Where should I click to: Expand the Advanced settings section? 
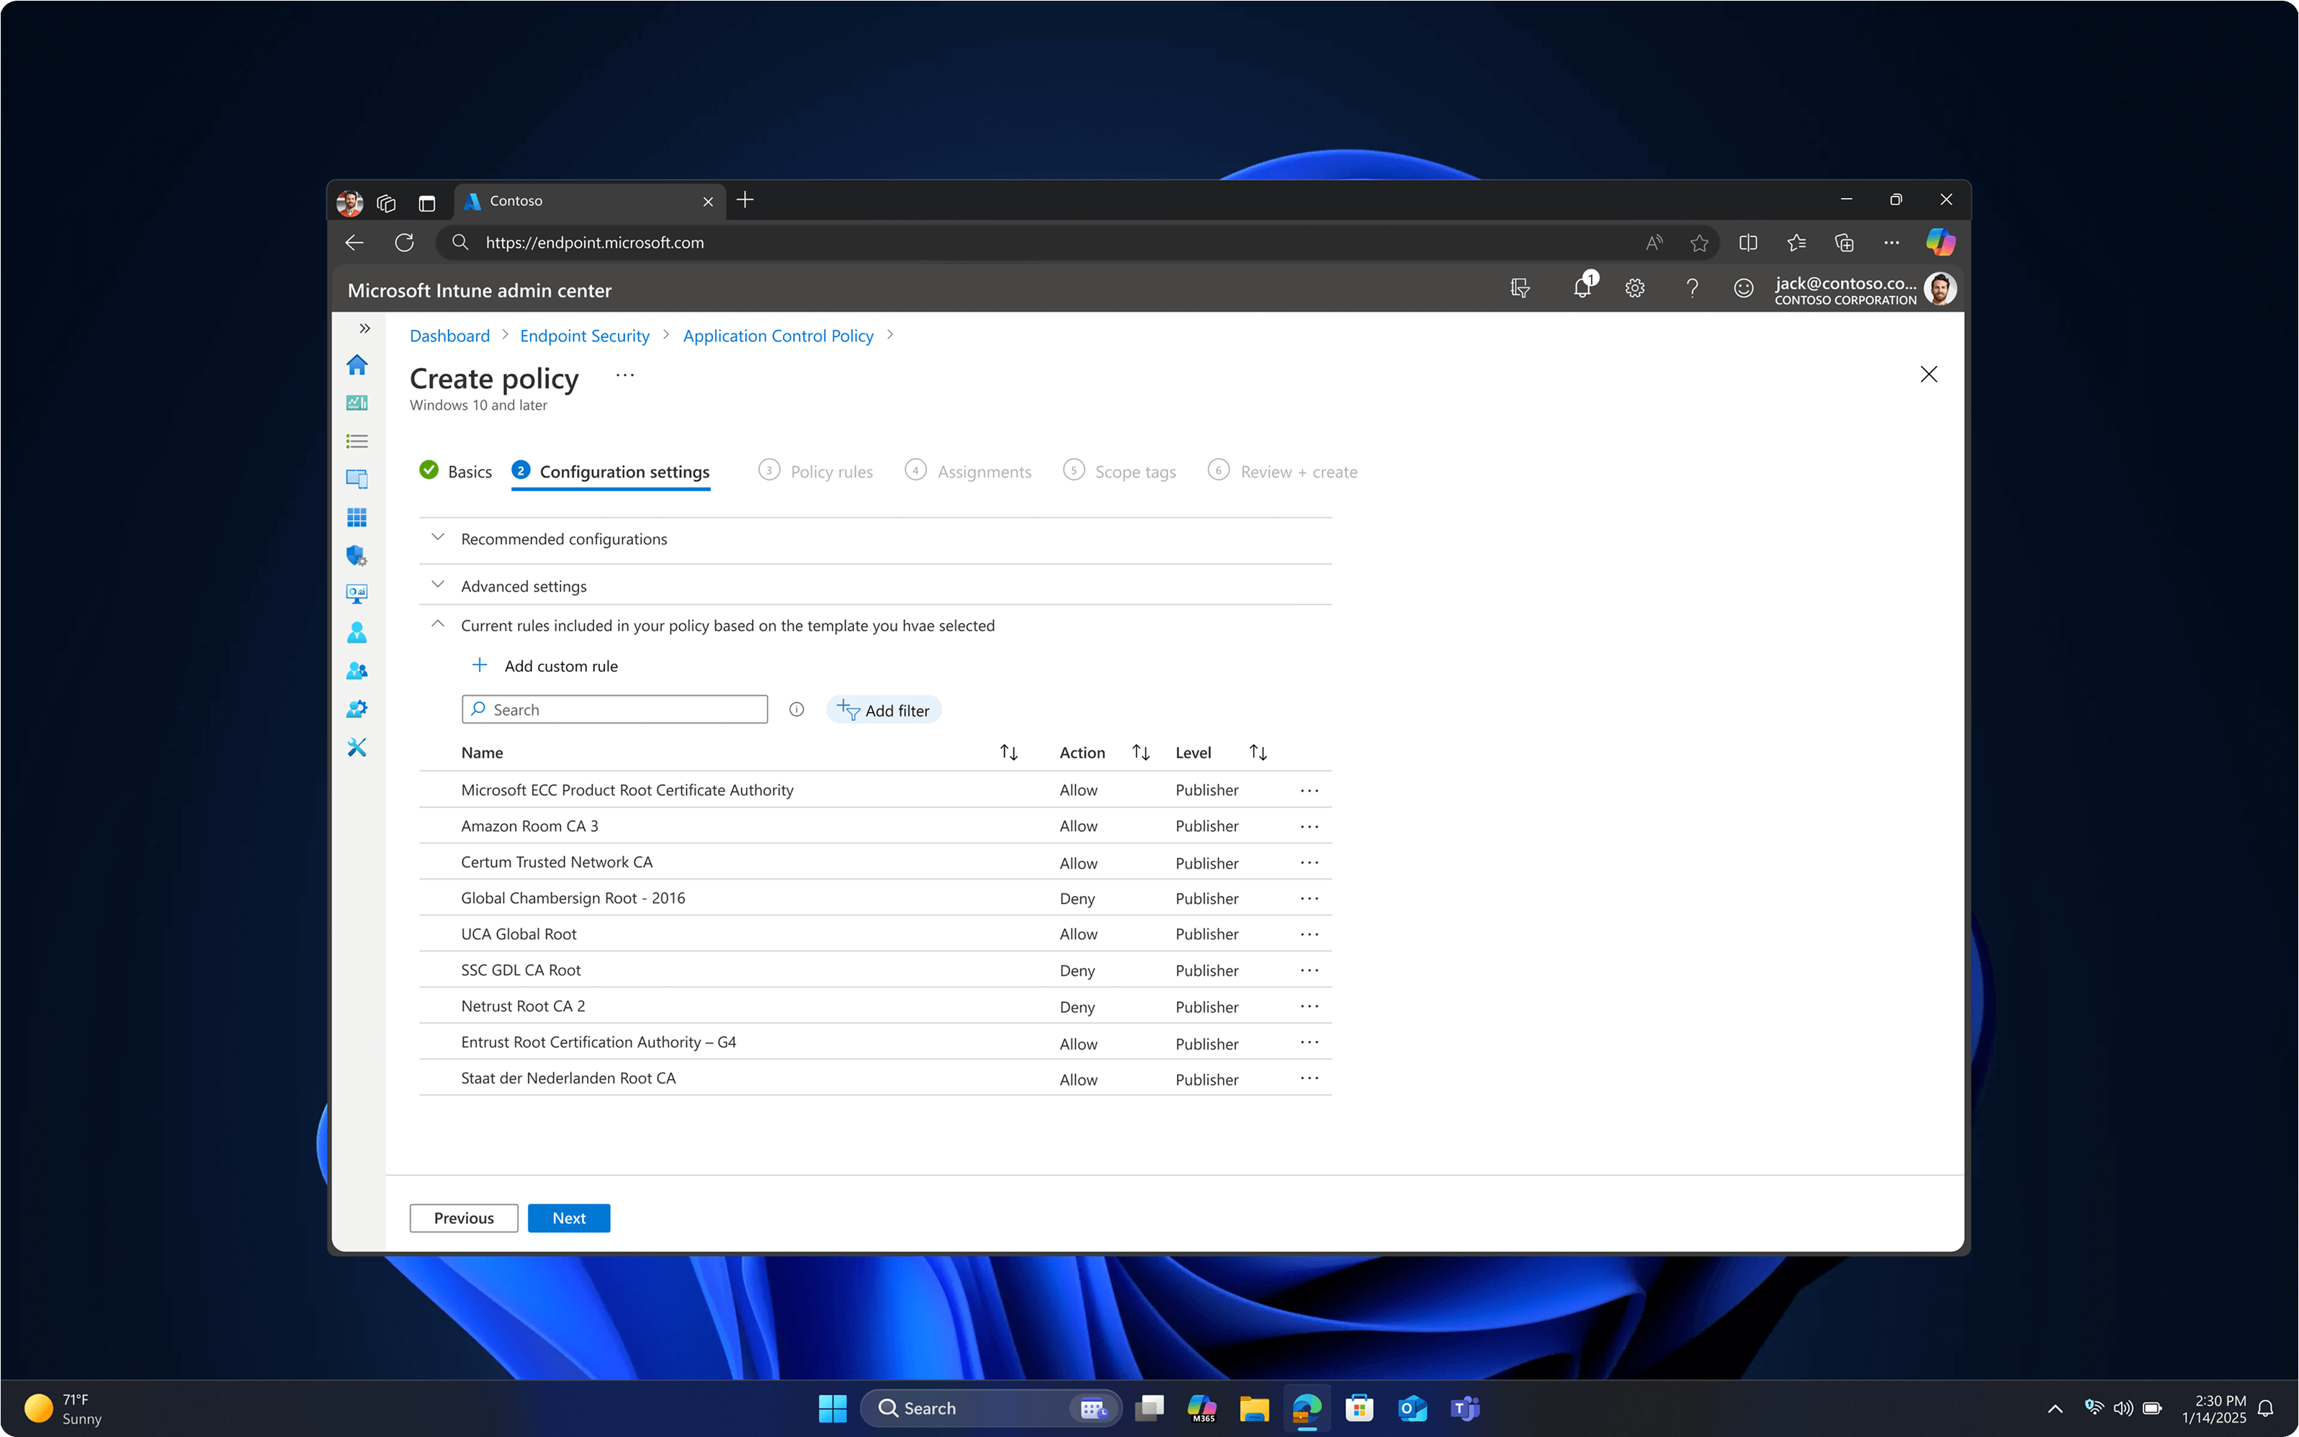(438, 584)
